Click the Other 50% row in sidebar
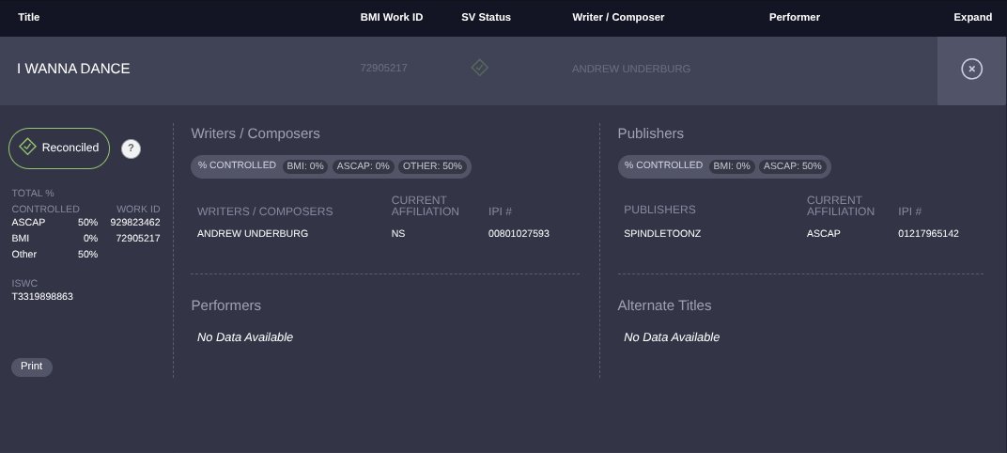Image resolution: width=1007 pixels, height=453 pixels. point(54,255)
